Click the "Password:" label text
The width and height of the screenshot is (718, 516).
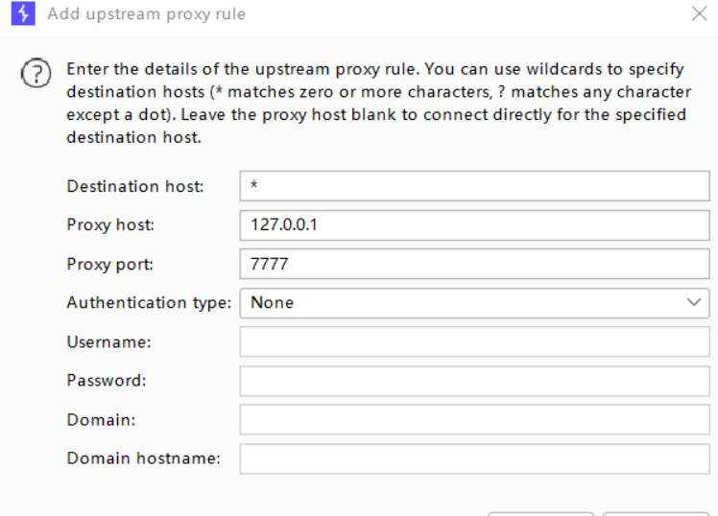pos(107,381)
